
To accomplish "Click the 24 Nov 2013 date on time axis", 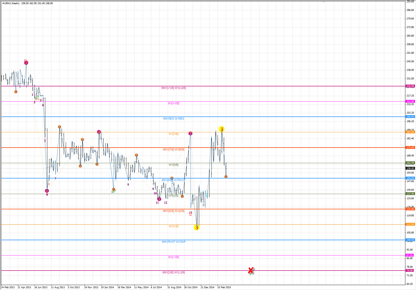I will click(x=91, y=287).
